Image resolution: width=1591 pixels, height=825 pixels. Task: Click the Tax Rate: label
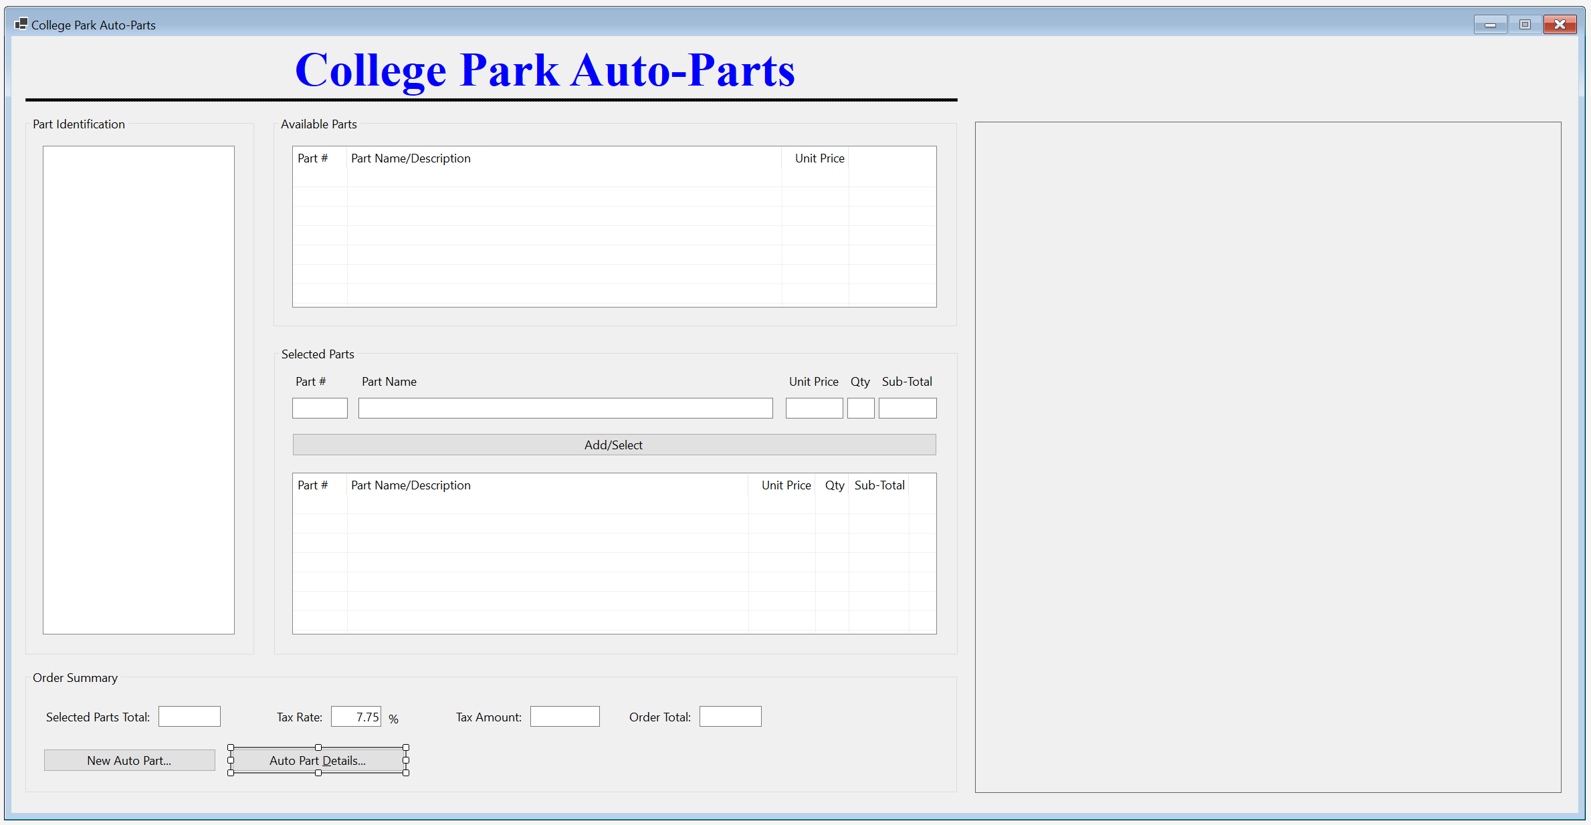click(x=300, y=717)
